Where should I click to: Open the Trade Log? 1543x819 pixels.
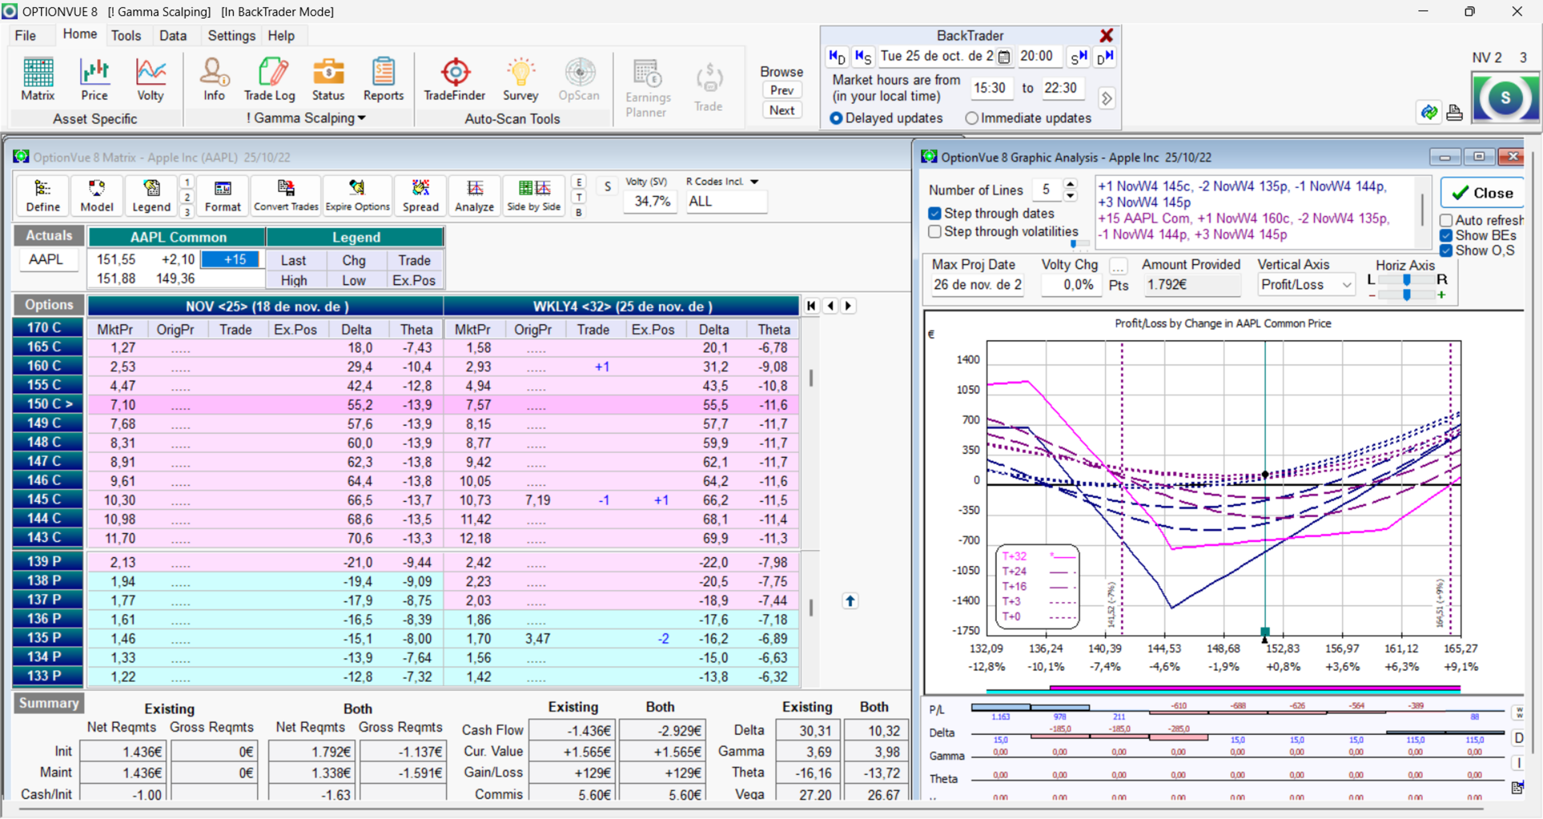pyautogui.click(x=270, y=80)
